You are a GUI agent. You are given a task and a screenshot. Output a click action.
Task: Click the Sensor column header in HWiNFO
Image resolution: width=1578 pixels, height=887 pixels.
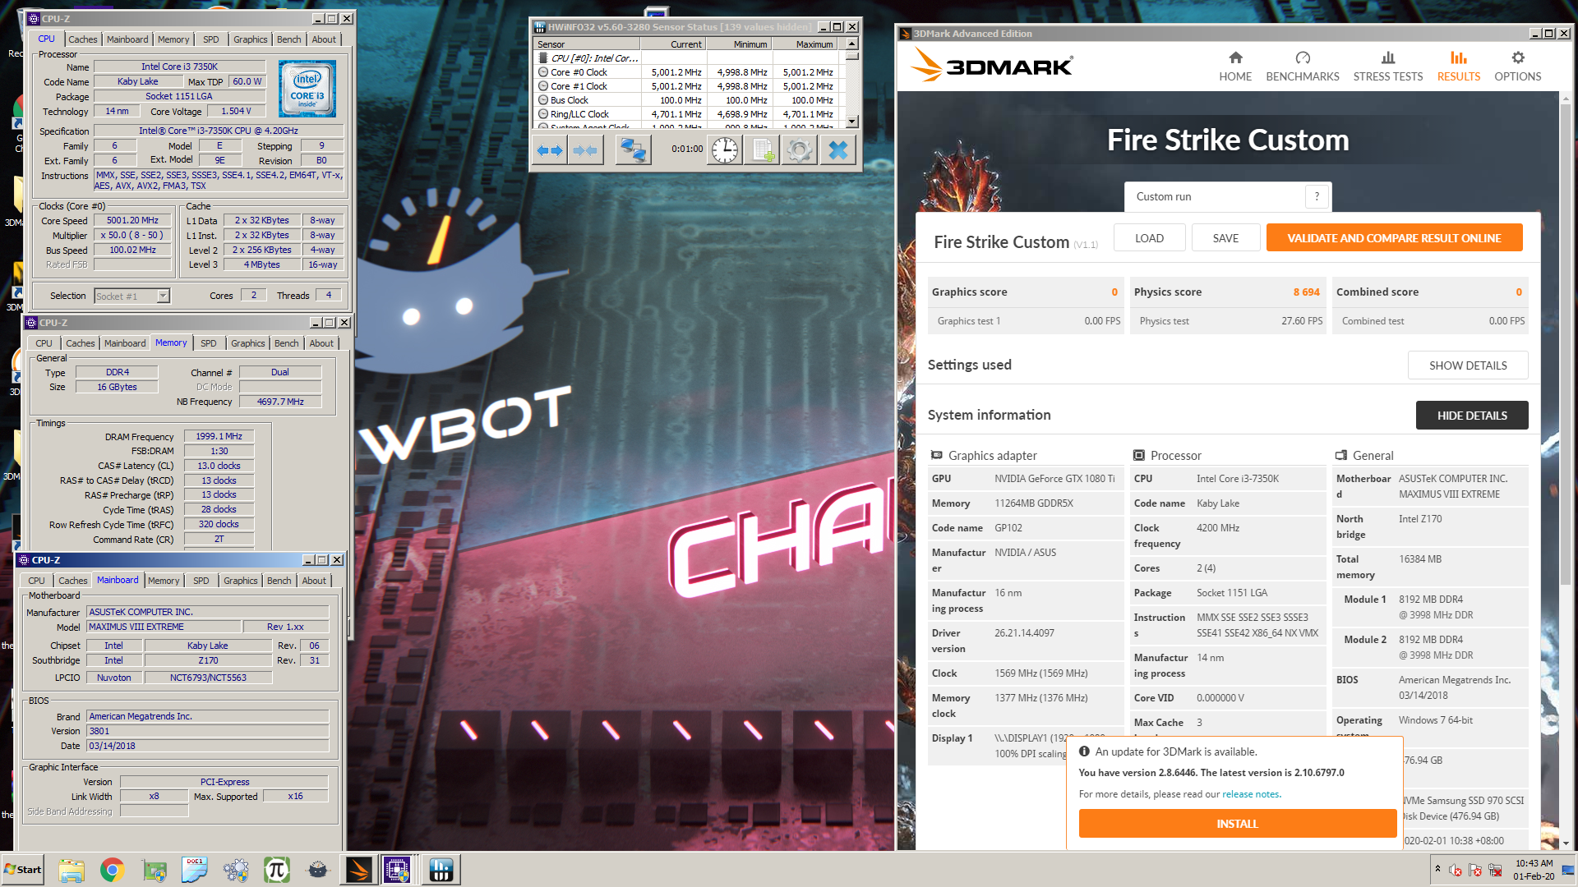[587, 44]
